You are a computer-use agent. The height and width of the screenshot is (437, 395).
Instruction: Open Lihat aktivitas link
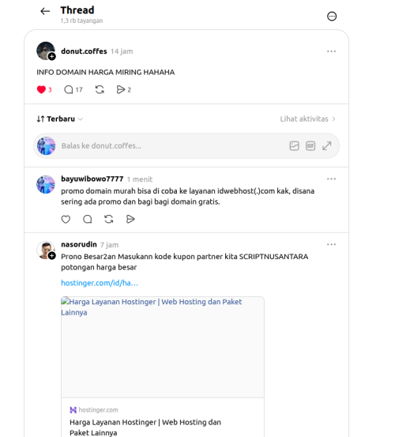point(307,119)
